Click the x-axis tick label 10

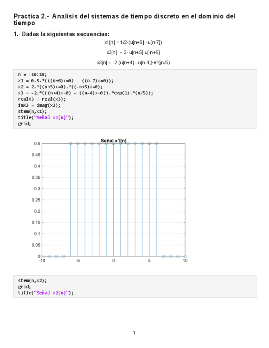pos(185,261)
